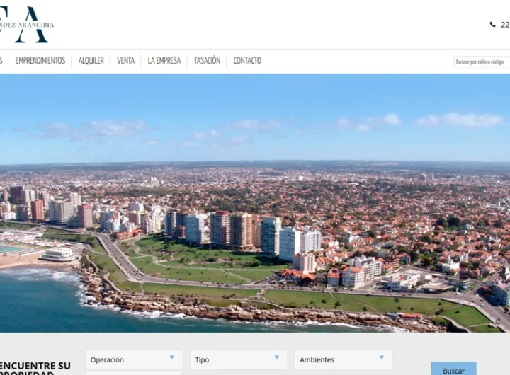
Task: Go to the Alquiler section
Action: [91, 61]
